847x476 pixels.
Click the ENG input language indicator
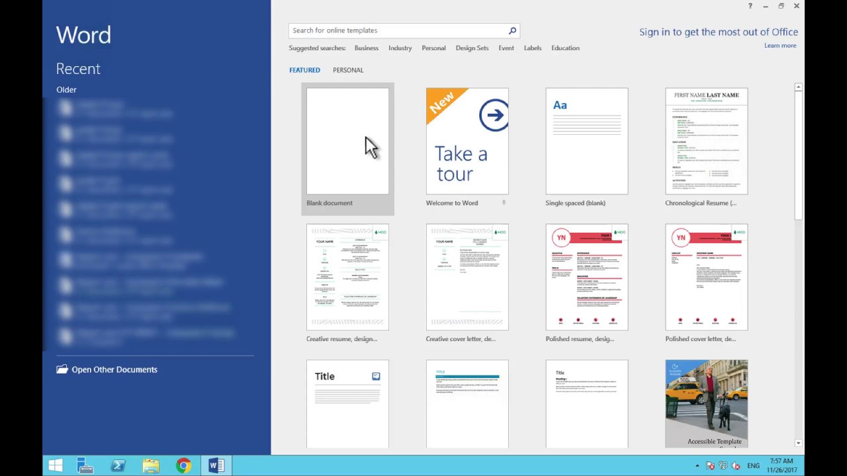pos(753,465)
